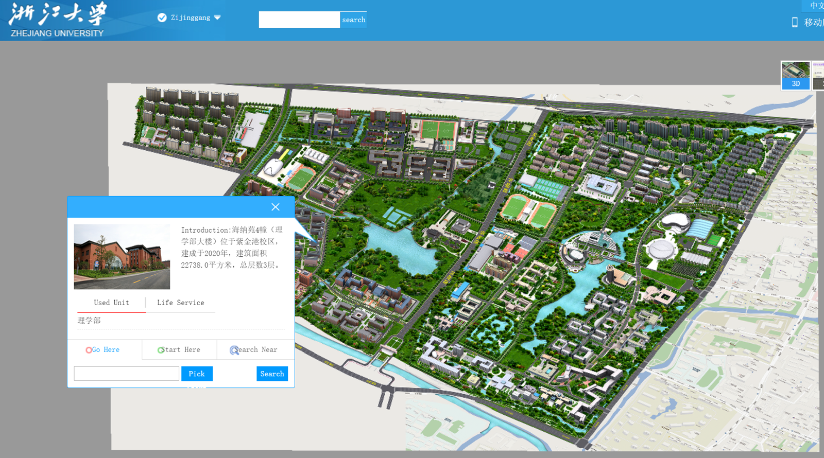This screenshot has width=824, height=458.
Task: Click the popup Search button
Action: [x=272, y=374]
